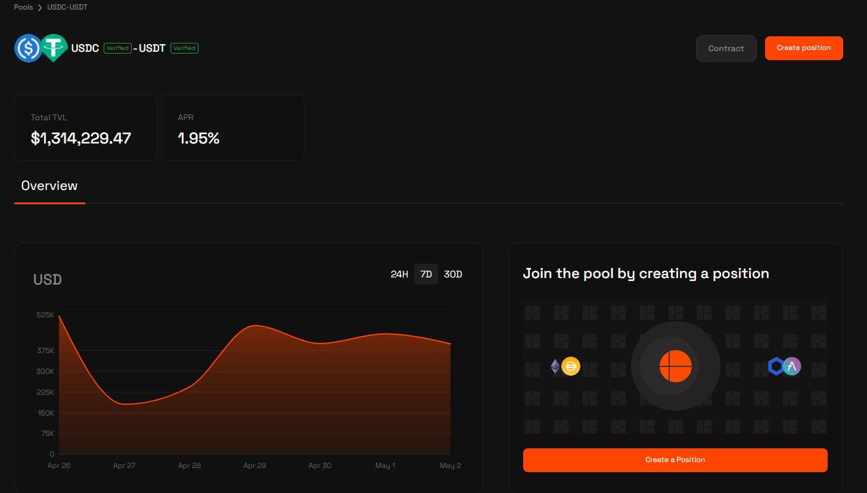Click the Contract button
The width and height of the screenshot is (867, 493).
726,48
